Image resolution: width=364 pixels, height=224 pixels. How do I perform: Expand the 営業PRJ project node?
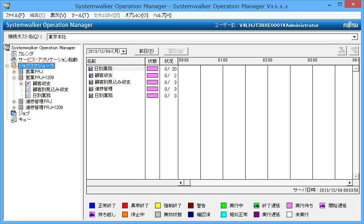tap(14, 72)
